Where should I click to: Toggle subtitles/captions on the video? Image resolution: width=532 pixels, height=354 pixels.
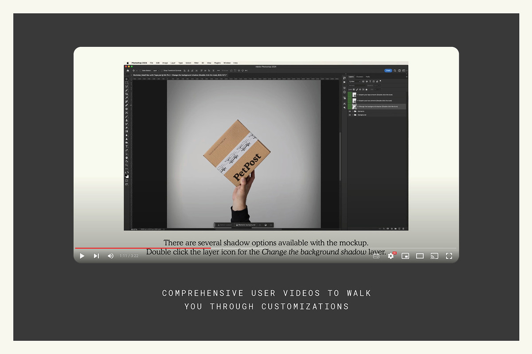click(376, 256)
